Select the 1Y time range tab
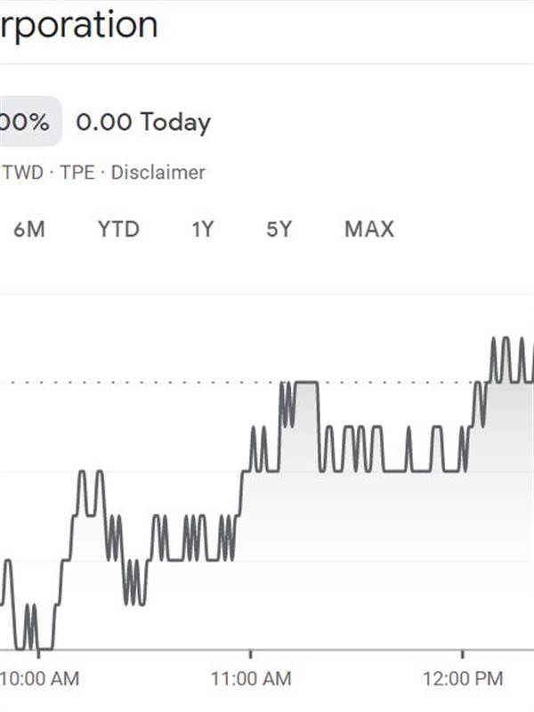This screenshot has height=712, width=534. (203, 229)
